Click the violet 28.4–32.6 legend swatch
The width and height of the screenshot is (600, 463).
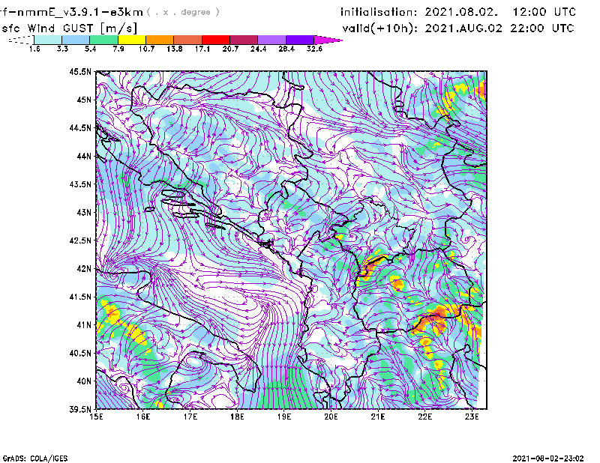click(300, 40)
